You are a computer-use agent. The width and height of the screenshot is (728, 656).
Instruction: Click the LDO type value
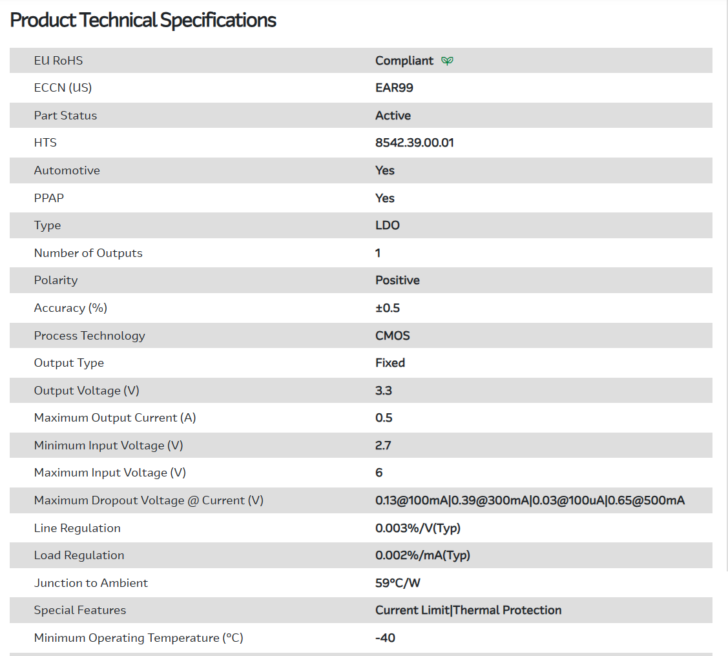click(387, 225)
